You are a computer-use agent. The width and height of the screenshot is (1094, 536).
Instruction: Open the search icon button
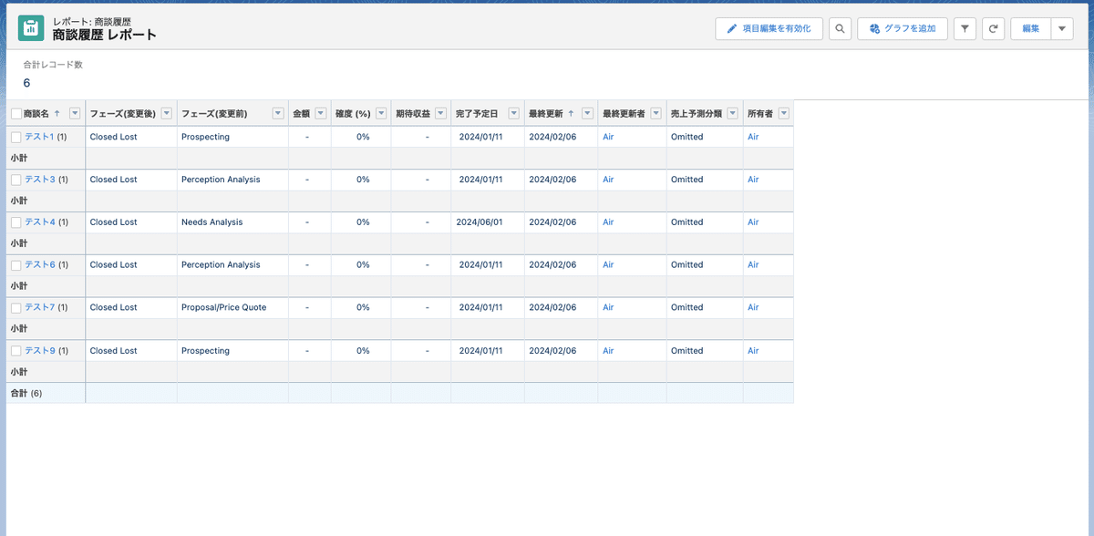[841, 29]
